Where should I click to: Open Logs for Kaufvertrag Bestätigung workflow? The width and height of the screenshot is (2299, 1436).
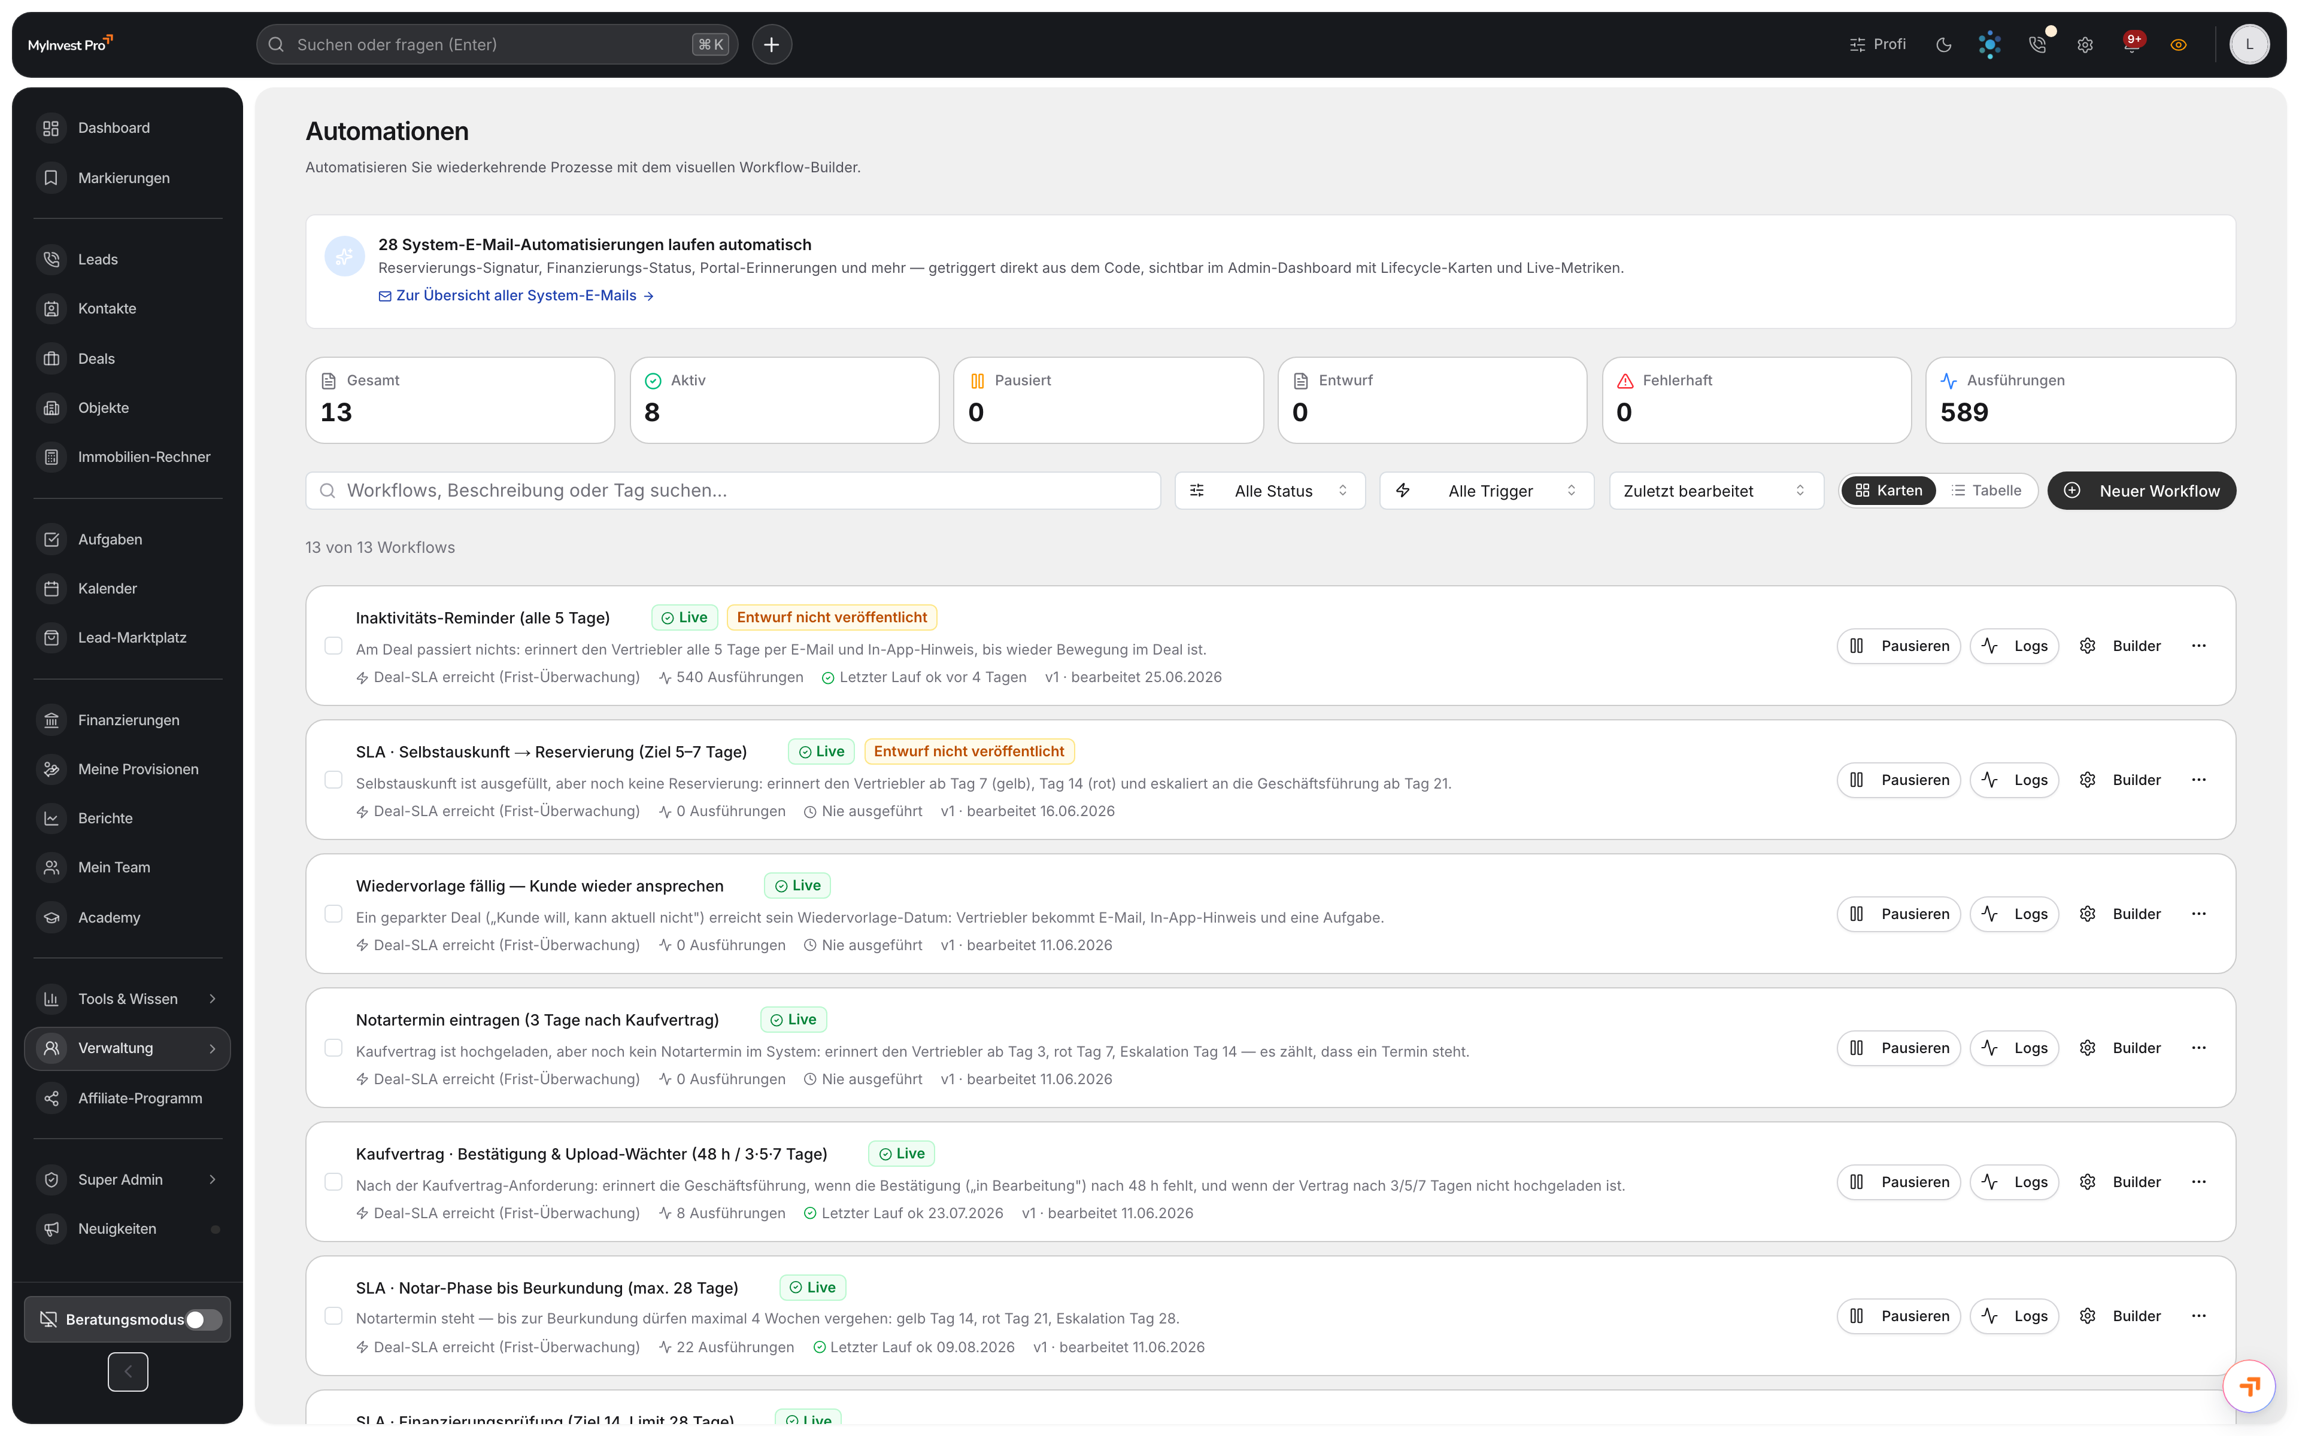[2014, 1182]
